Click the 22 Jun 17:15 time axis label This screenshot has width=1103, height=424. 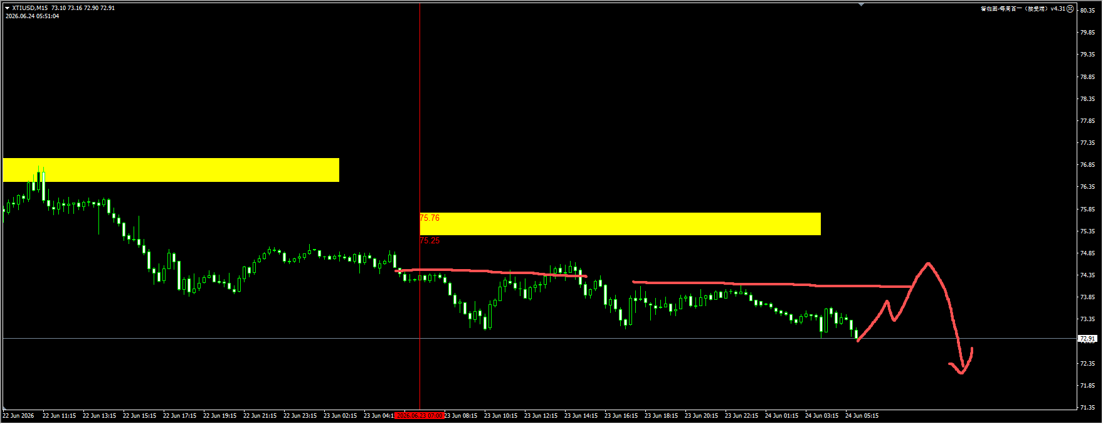pos(179,416)
